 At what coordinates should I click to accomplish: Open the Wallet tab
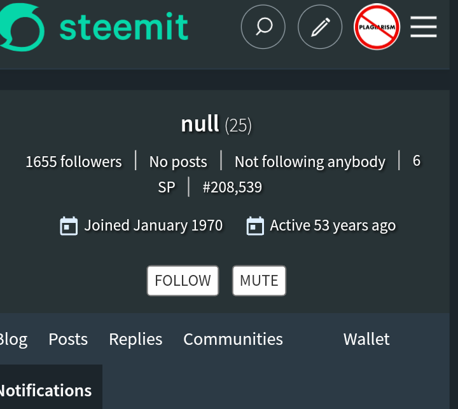366,339
